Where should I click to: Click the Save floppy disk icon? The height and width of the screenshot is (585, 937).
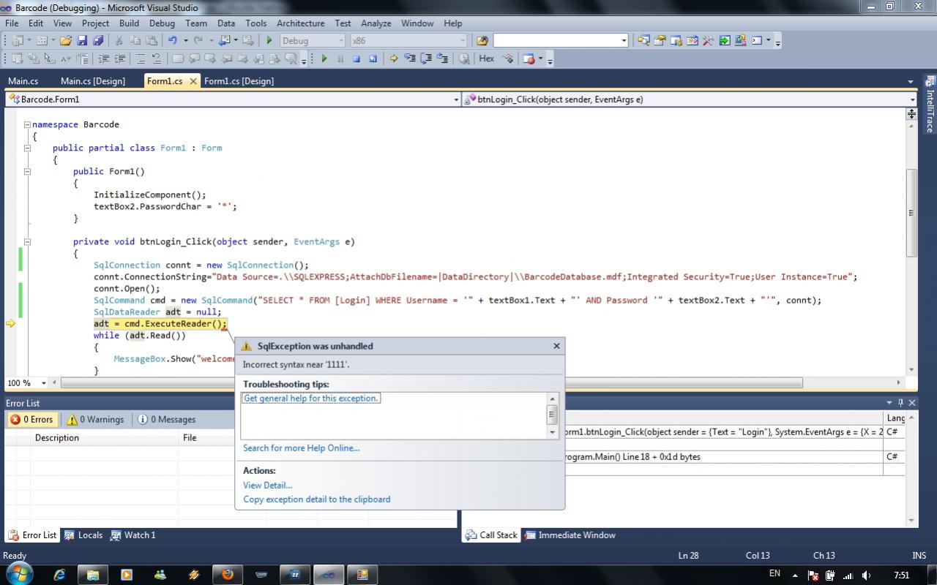click(x=81, y=40)
